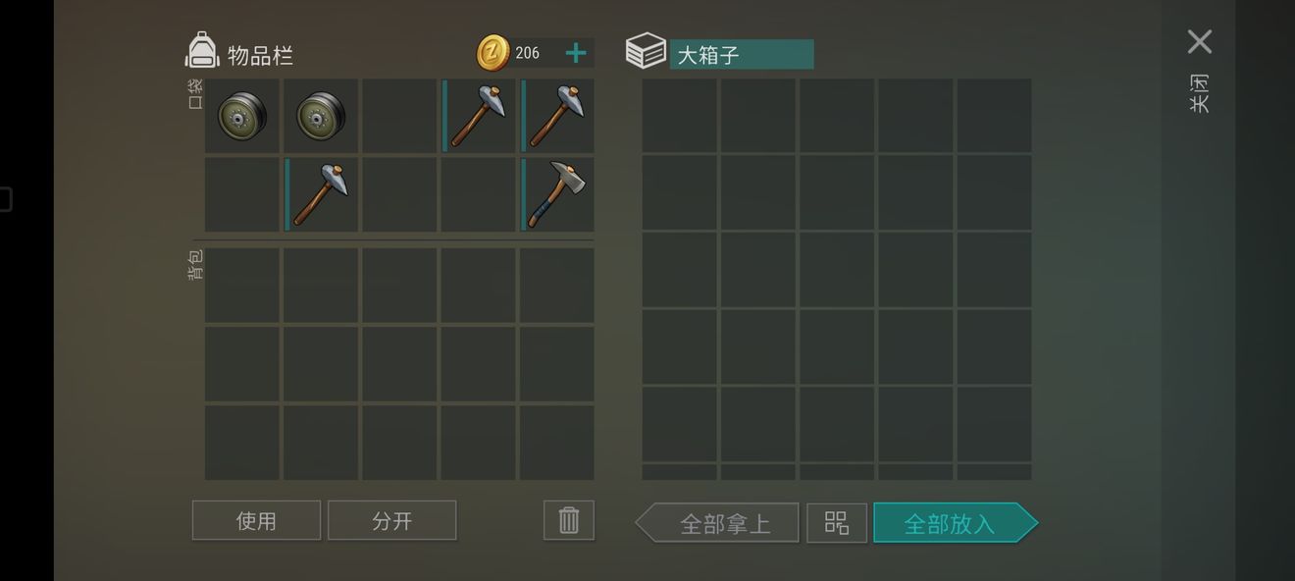Screen dimensions: 1295x581
Task: Click the 使用 button
Action: 256,520
